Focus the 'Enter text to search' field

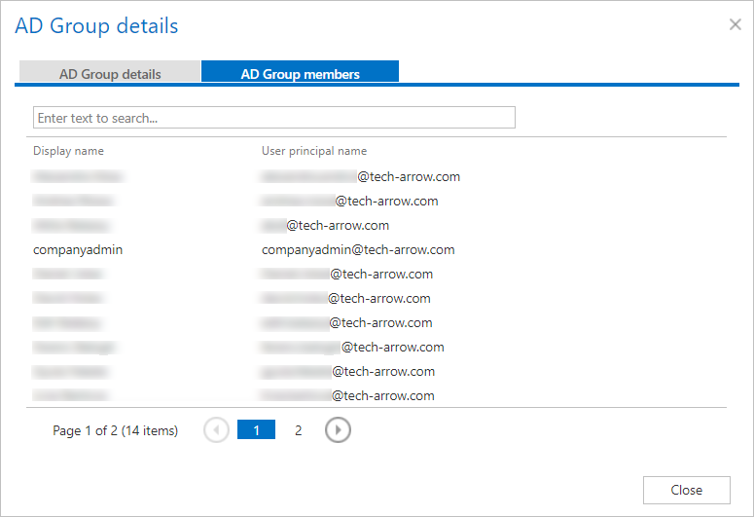[273, 118]
